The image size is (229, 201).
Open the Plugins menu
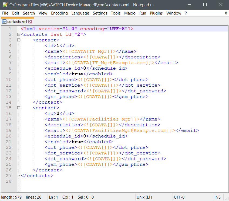(x=156, y=13)
